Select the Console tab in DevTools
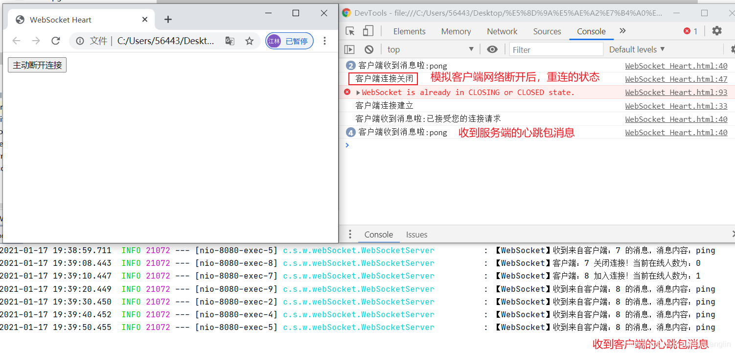Viewport: 735px width, 353px height. click(x=591, y=31)
